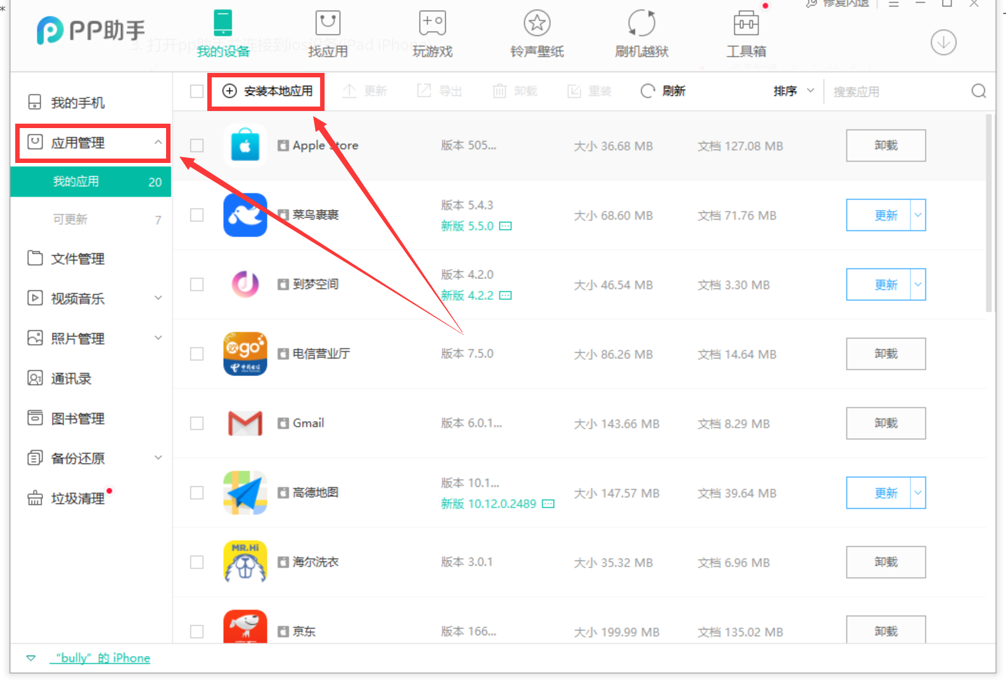
Task: Click greyed 导出 export toolbar item
Action: (439, 91)
